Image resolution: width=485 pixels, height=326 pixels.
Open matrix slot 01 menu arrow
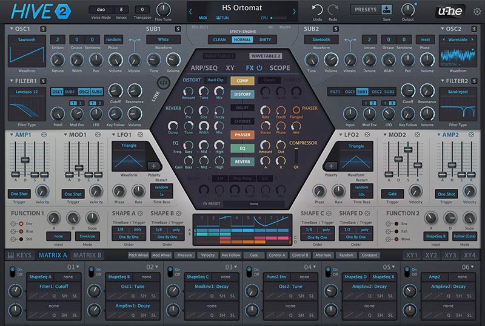78,267
